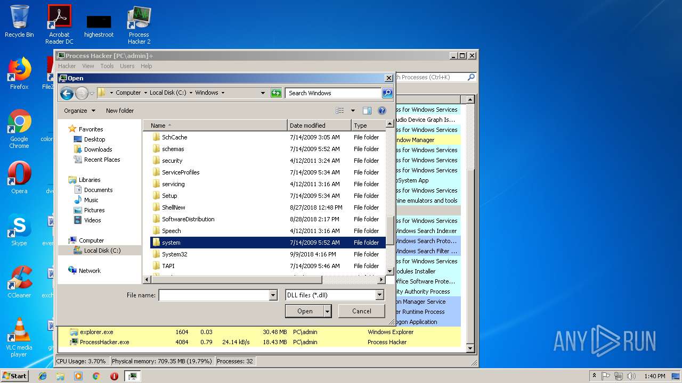The height and width of the screenshot is (383, 682).
Task: Open the help question mark icon
Action: click(x=382, y=111)
